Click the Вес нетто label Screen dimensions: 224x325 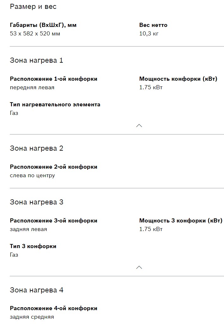click(153, 25)
